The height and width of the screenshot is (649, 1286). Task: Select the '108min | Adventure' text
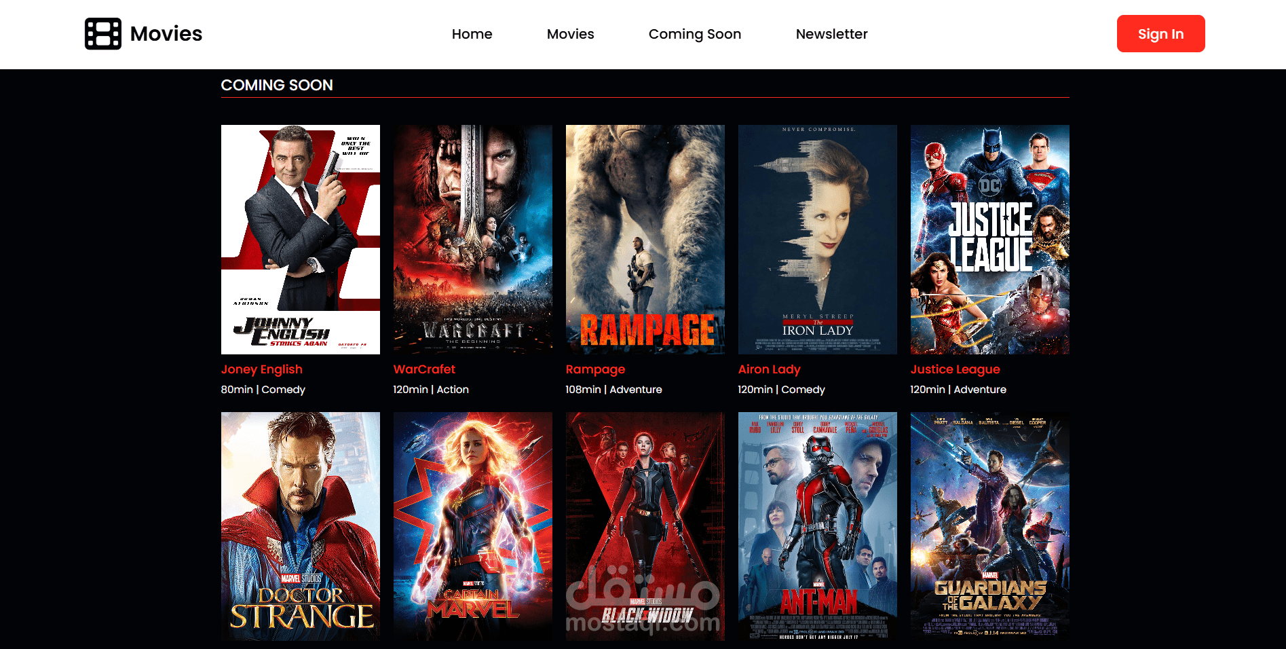(x=614, y=390)
